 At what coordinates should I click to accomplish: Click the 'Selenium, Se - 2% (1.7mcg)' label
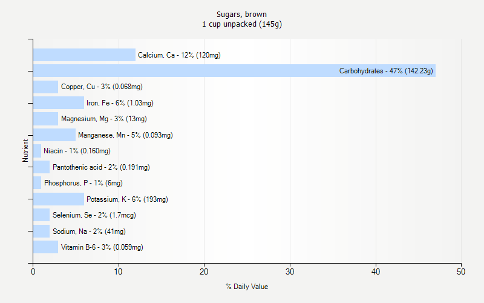(94, 216)
